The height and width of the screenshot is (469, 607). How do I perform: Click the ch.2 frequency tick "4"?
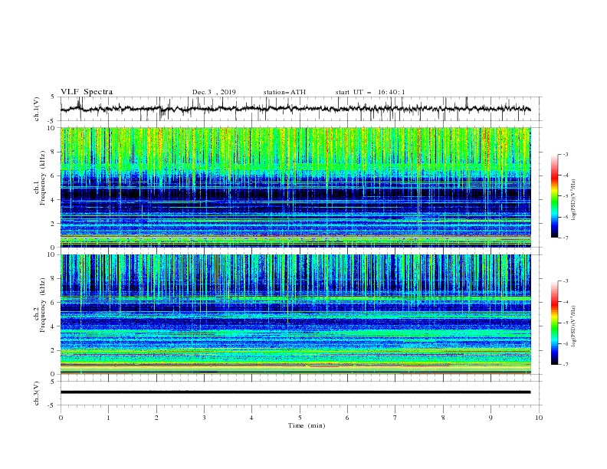pyautogui.click(x=54, y=326)
